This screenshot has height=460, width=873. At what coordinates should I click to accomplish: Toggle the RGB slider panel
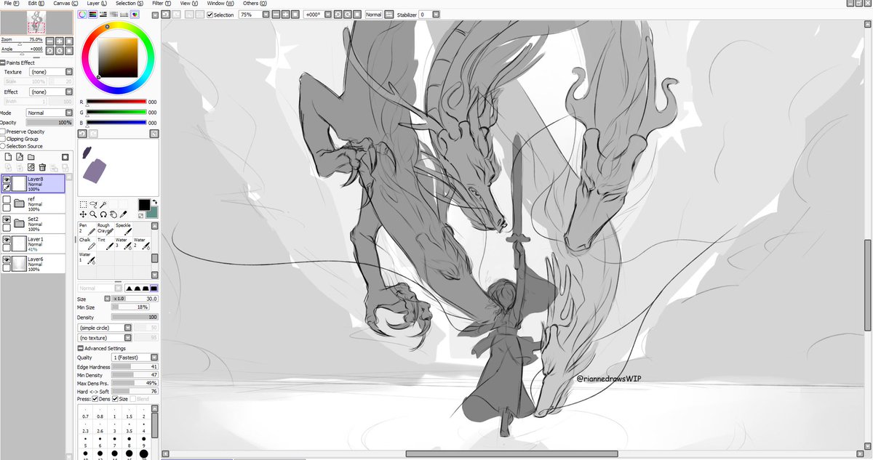pyautogui.click(x=92, y=15)
